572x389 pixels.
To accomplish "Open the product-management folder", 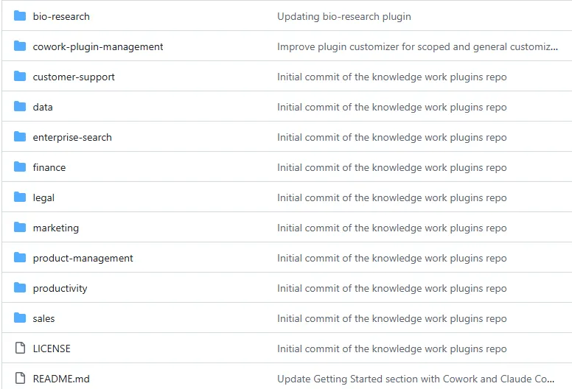I will tap(83, 258).
